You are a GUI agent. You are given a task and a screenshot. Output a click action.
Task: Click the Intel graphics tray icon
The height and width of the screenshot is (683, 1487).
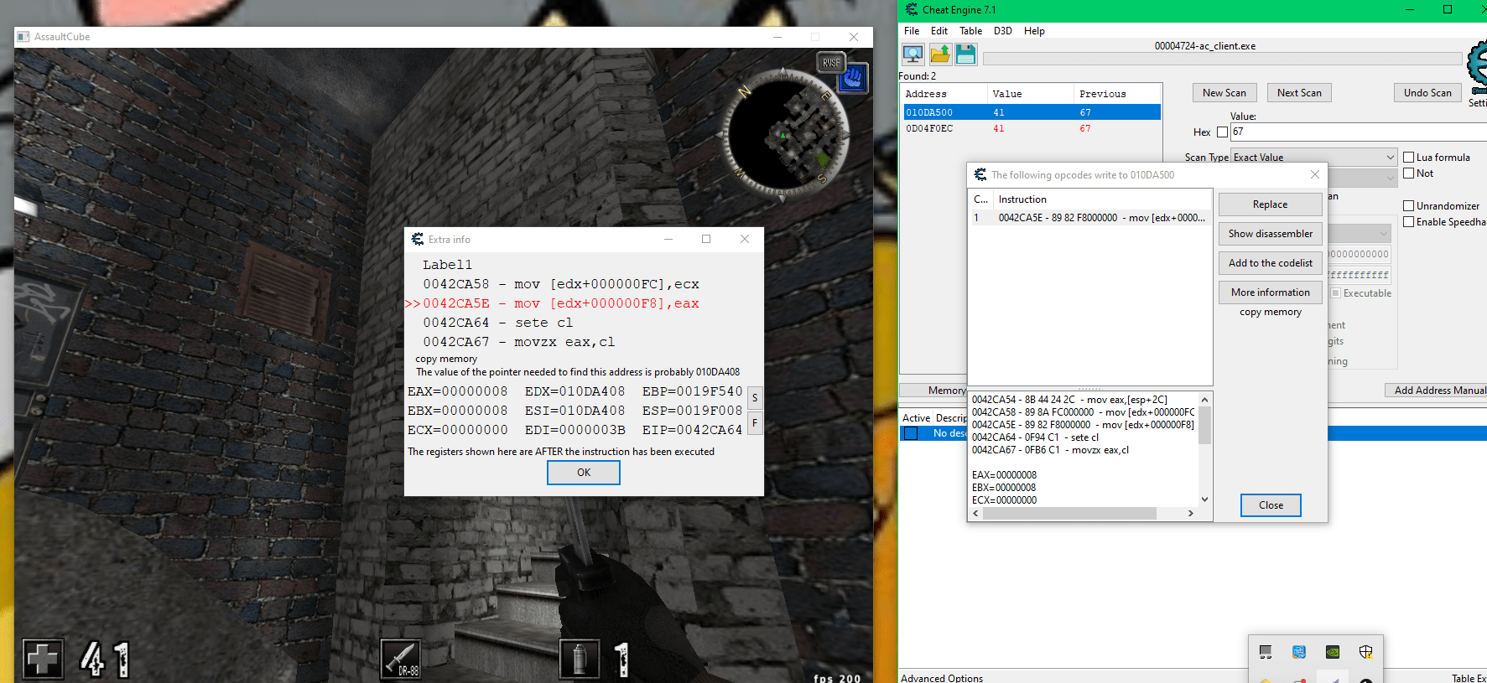click(1299, 651)
